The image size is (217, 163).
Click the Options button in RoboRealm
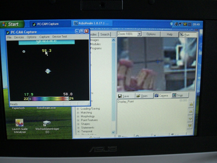[x=151, y=34]
